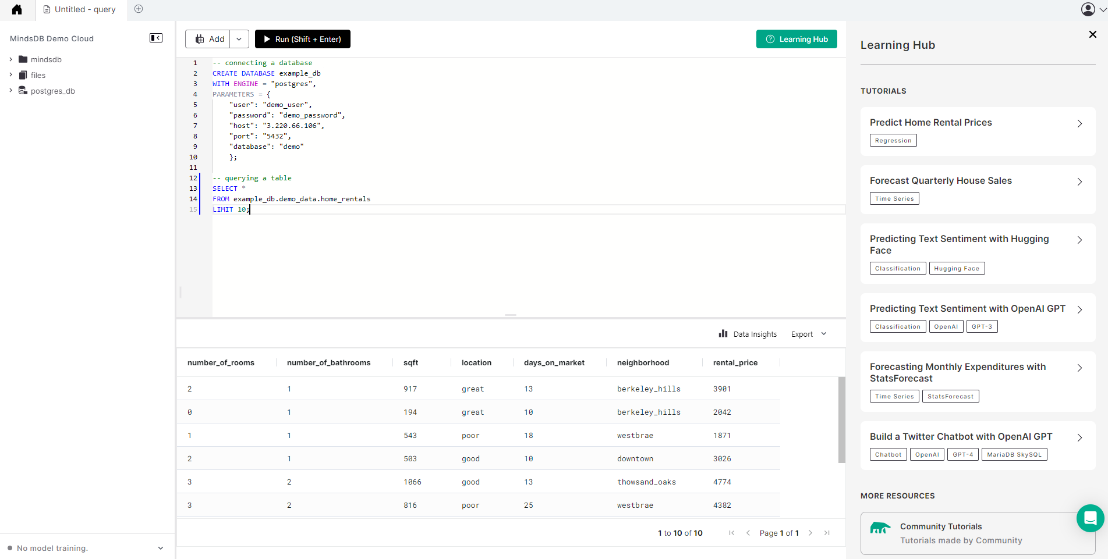The height and width of the screenshot is (559, 1108).
Task: Click the downtown neighborhood cell
Action: tap(635, 458)
